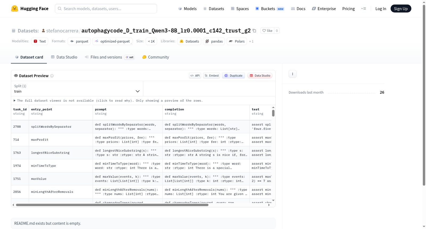Open the navigation overflow menu icon
This screenshot has height=229, width=426.
pyautogui.click(x=363, y=9)
